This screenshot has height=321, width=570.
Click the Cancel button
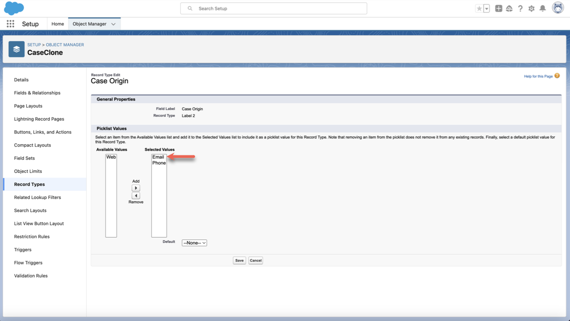pos(256,260)
